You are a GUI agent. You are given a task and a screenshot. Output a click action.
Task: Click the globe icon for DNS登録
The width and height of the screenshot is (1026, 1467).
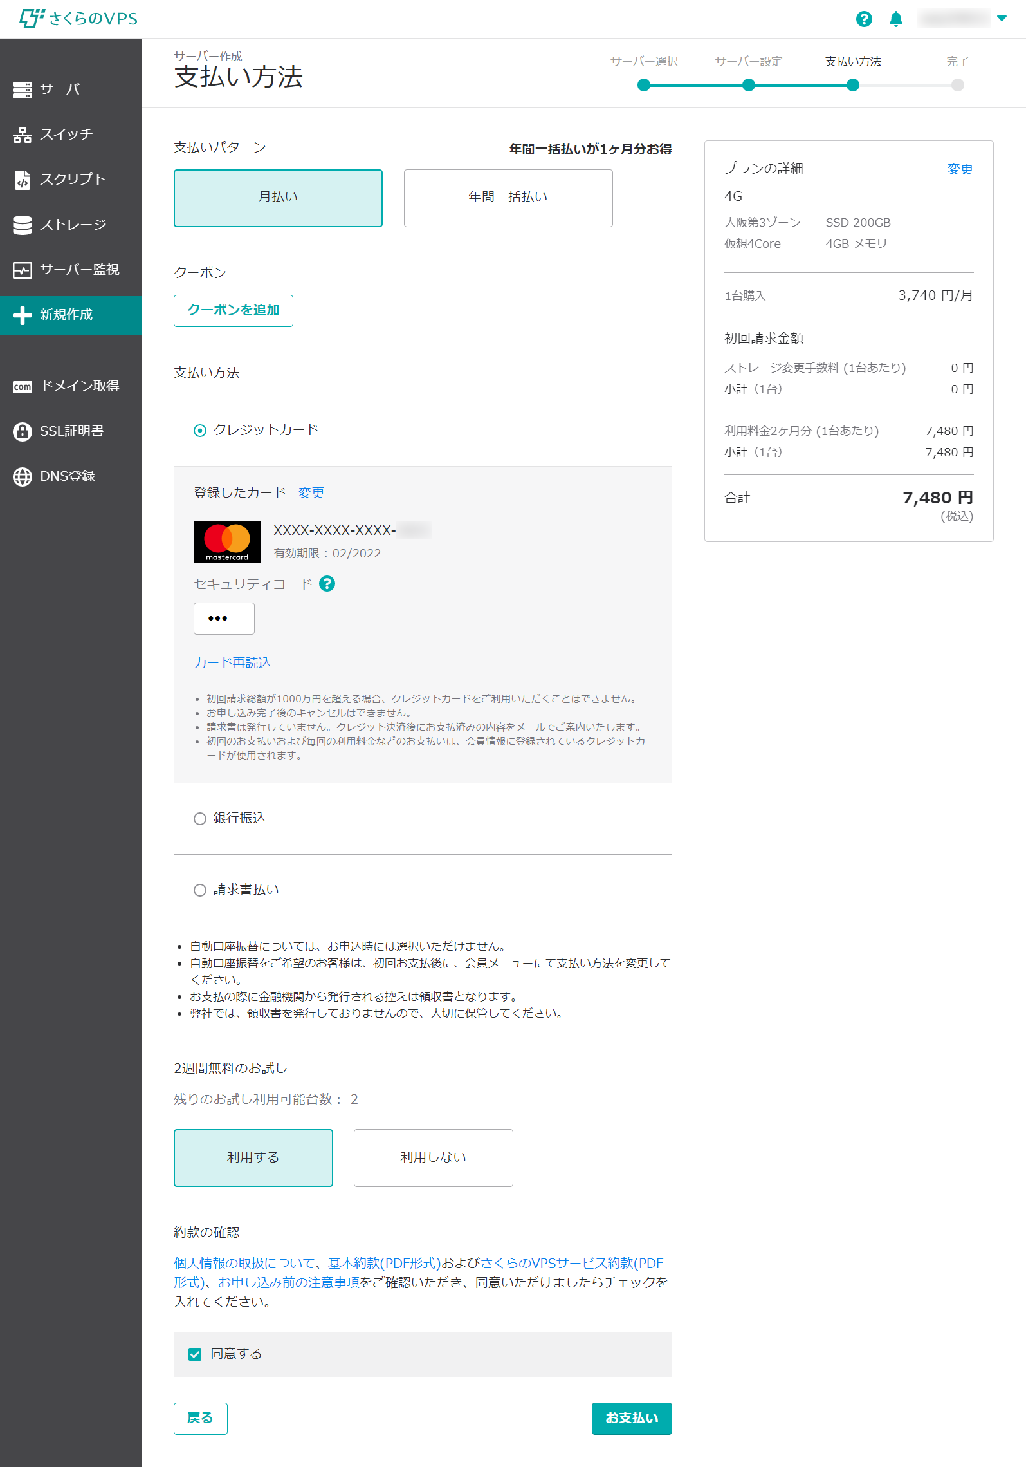pos(23,476)
